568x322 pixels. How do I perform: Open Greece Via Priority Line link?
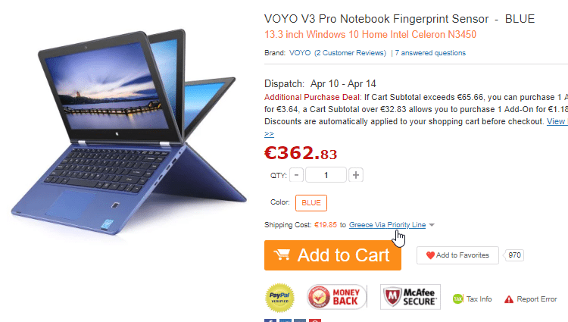387,225
